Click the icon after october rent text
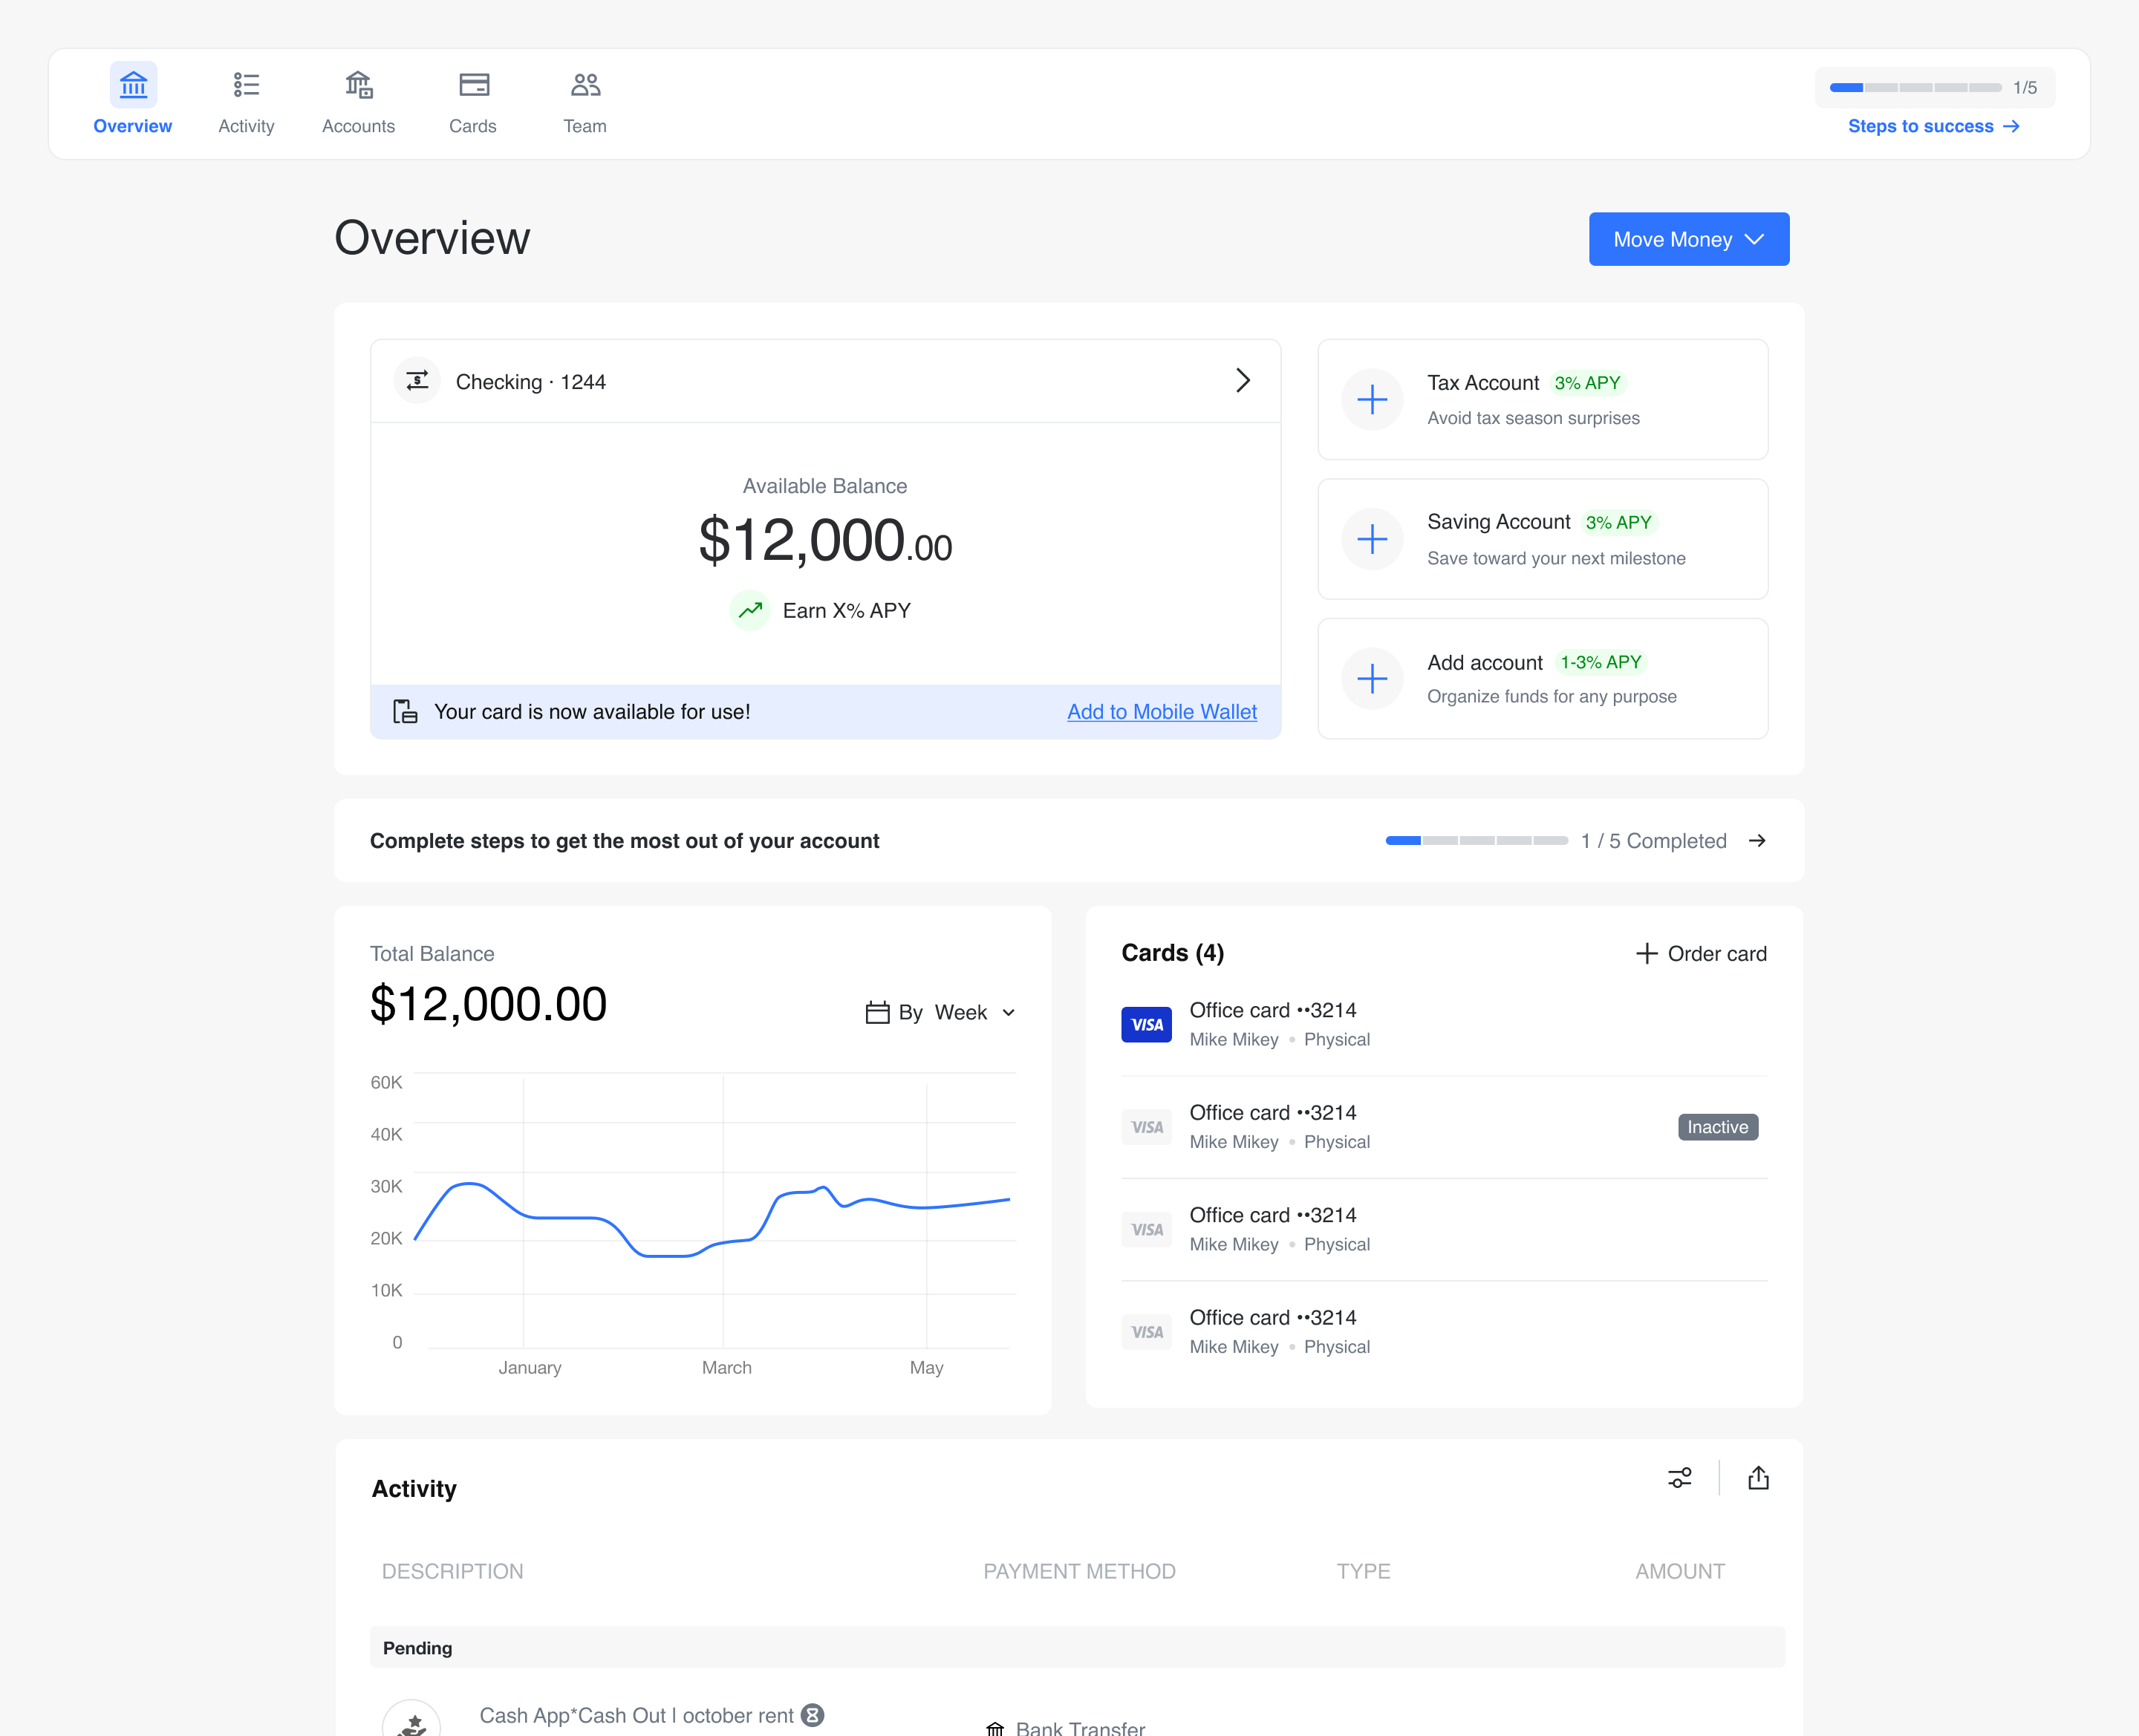2139x1736 pixels. click(813, 1716)
